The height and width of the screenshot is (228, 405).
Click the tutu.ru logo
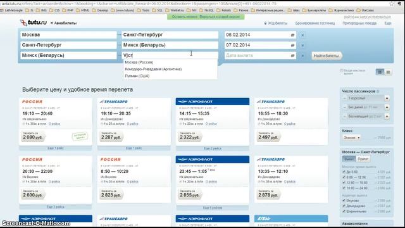click(x=34, y=23)
